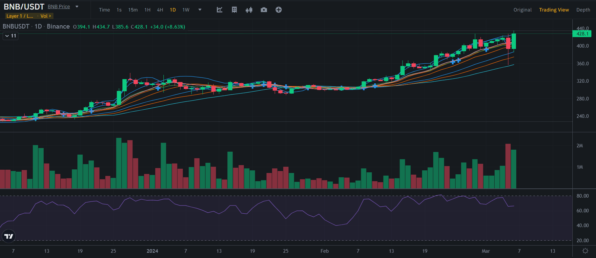The width and height of the screenshot is (596, 258).
Task: Select the 1W timeframe
Action: point(186,10)
